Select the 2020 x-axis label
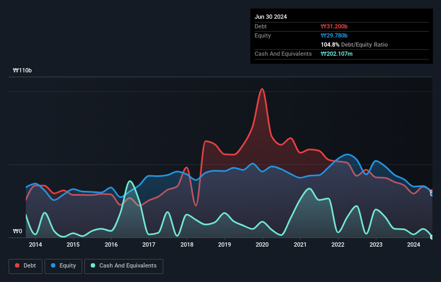Image resolution: width=441 pixels, height=282 pixels. pyautogui.click(x=262, y=244)
